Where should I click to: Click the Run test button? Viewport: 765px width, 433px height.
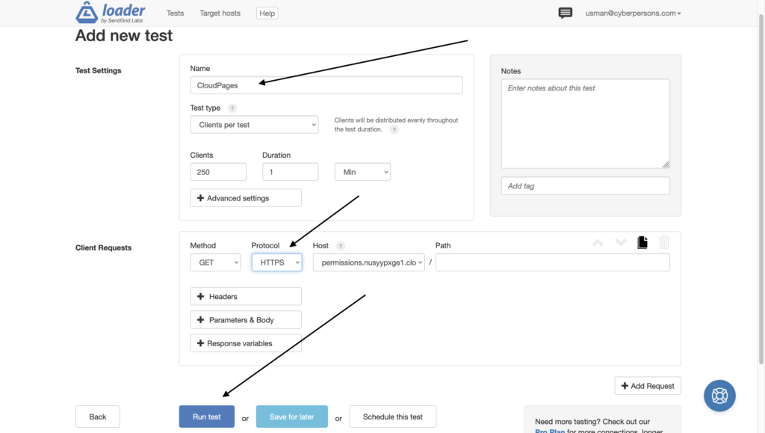tap(207, 417)
